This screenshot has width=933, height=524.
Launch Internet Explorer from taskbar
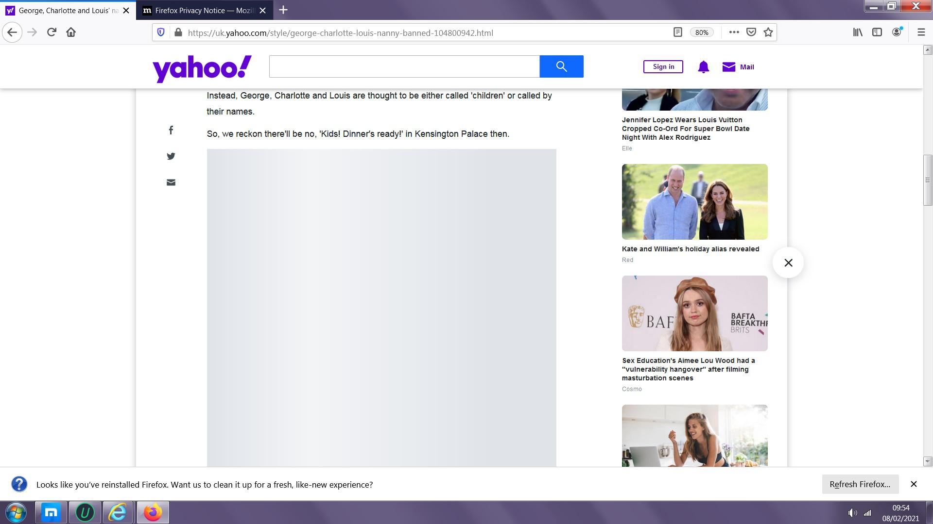tap(118, 512)
